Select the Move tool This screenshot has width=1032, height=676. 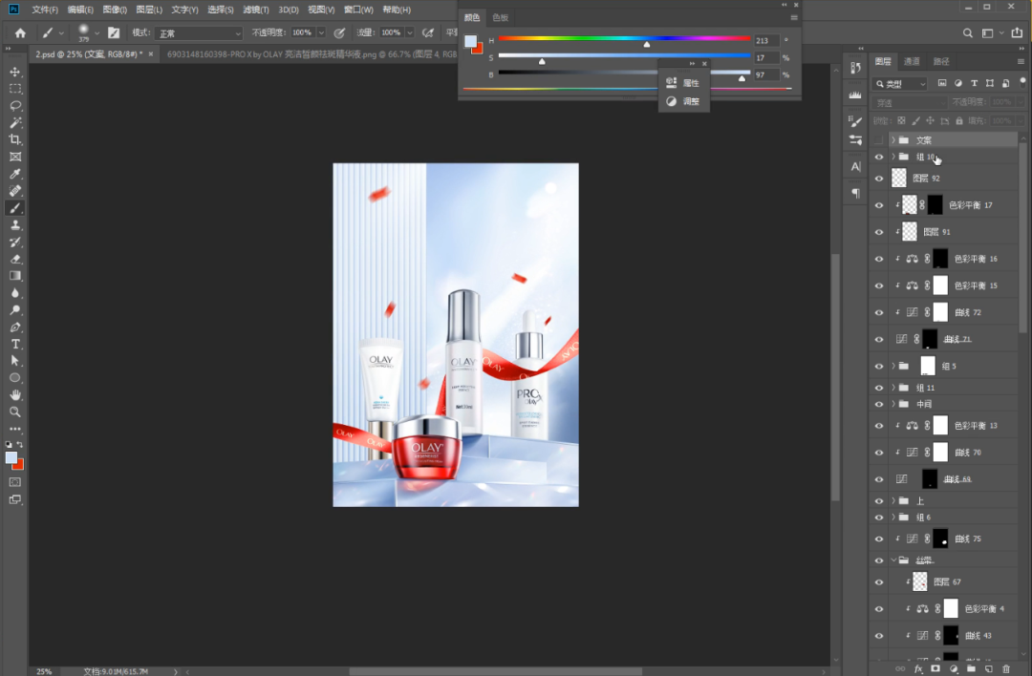tap(15, 72)
